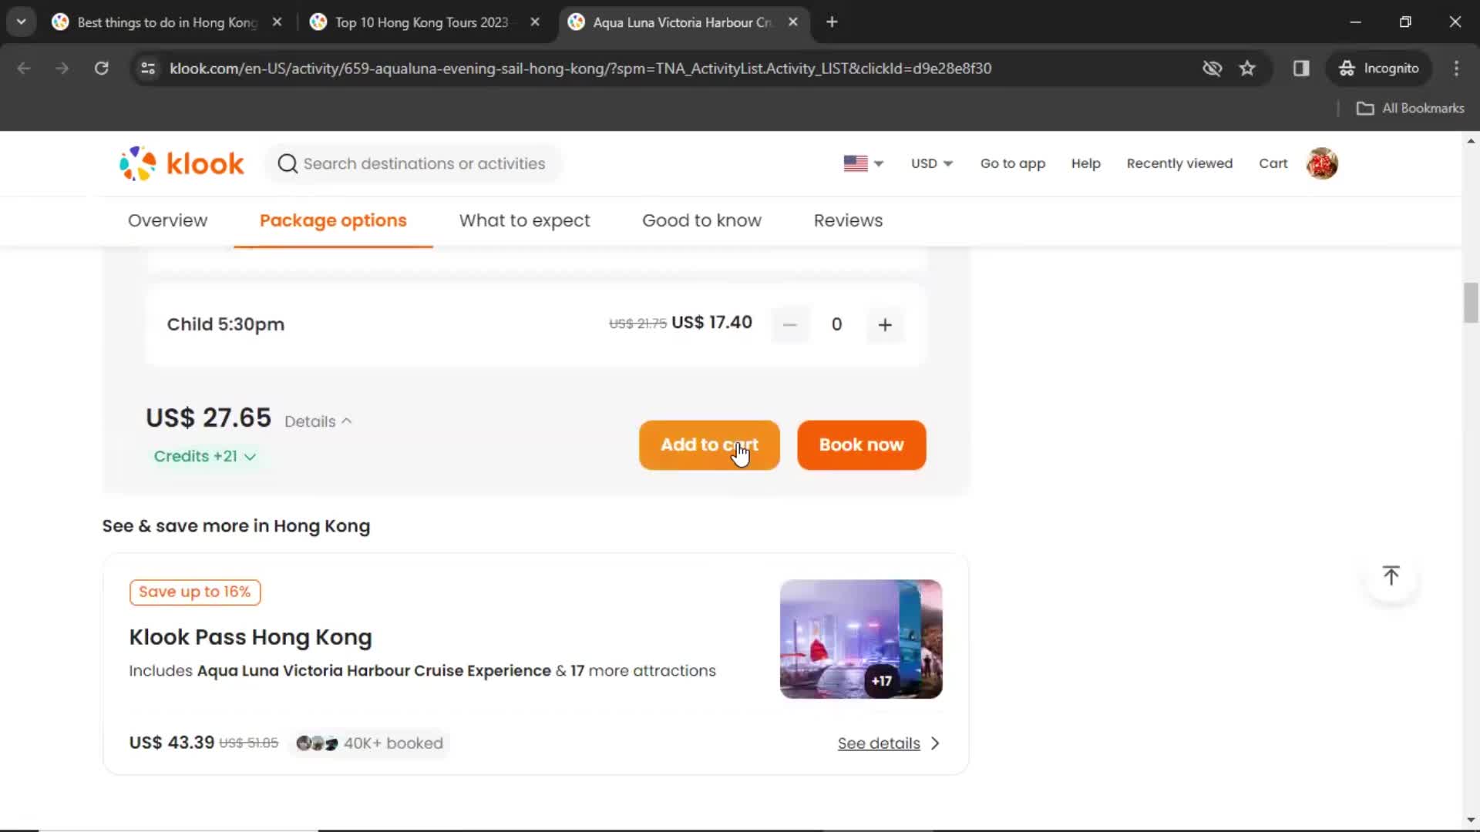Click the back navigation arrow icon
Screen dimensions: 1480x832
click(25, 68)
